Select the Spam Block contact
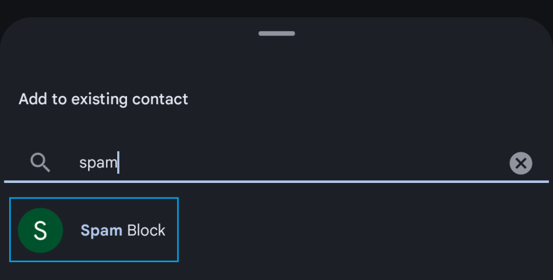Image resolution: width=553 pixels, height=280 pixels. click(123, 230)
